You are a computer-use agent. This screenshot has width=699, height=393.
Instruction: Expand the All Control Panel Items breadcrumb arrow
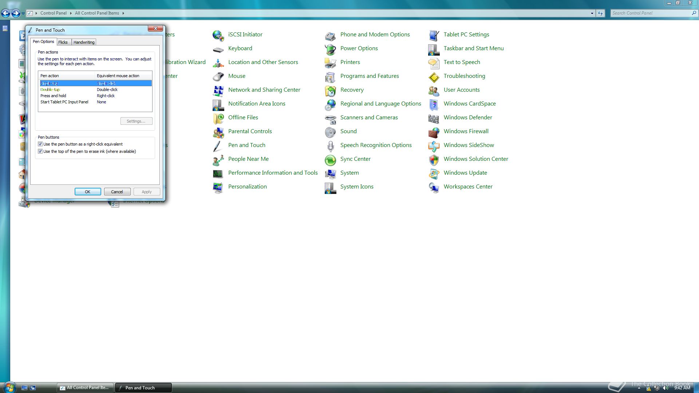[123, 13]
